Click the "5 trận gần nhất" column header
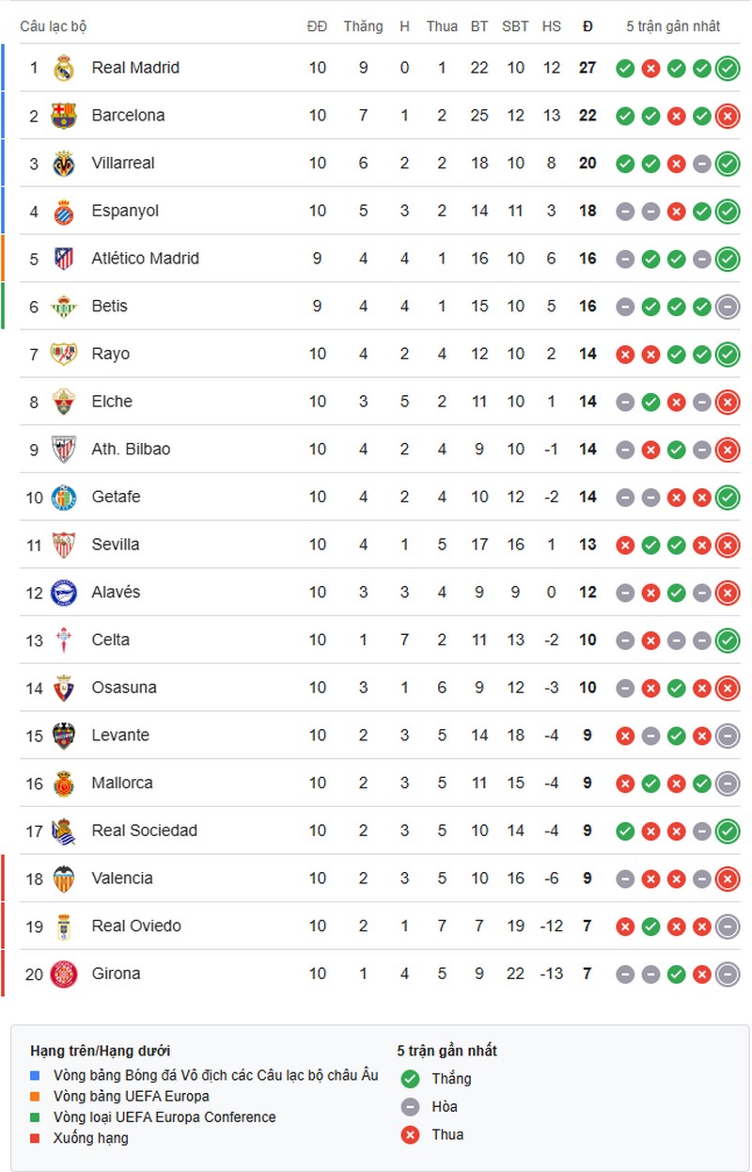The image size is (752, 1172). [673, 26]
